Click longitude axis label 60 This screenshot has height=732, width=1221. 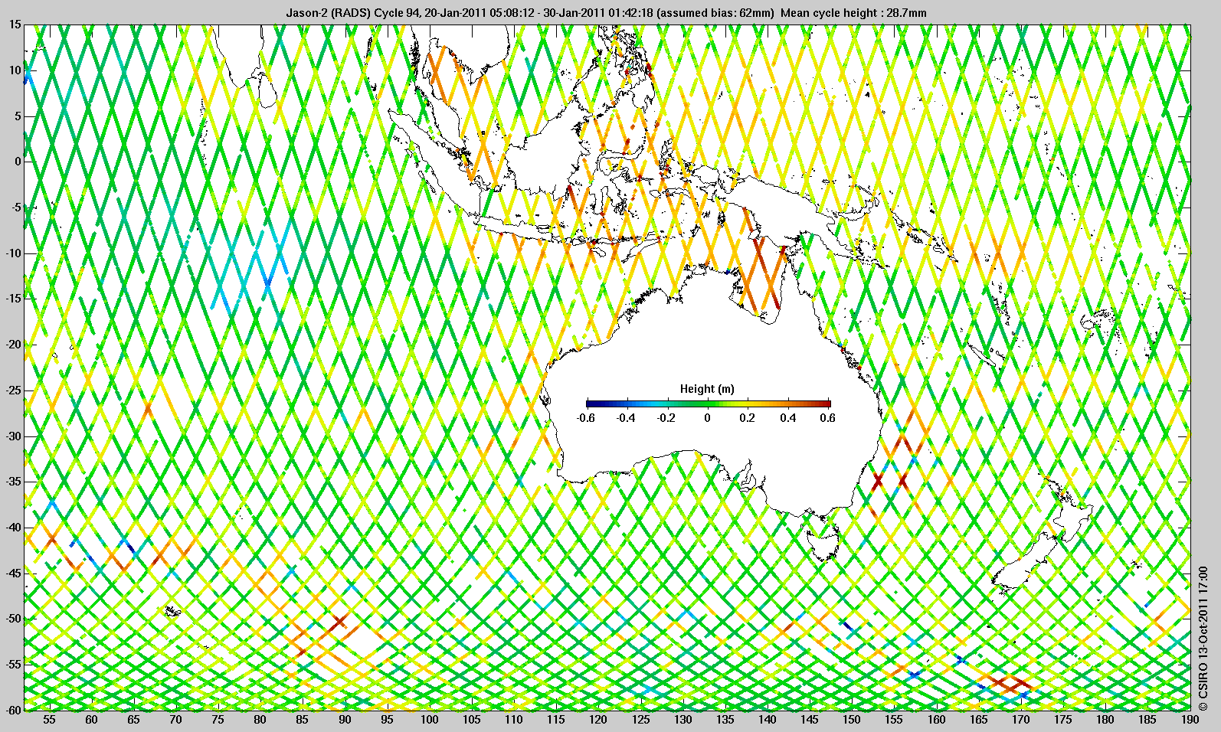[92, 720]
